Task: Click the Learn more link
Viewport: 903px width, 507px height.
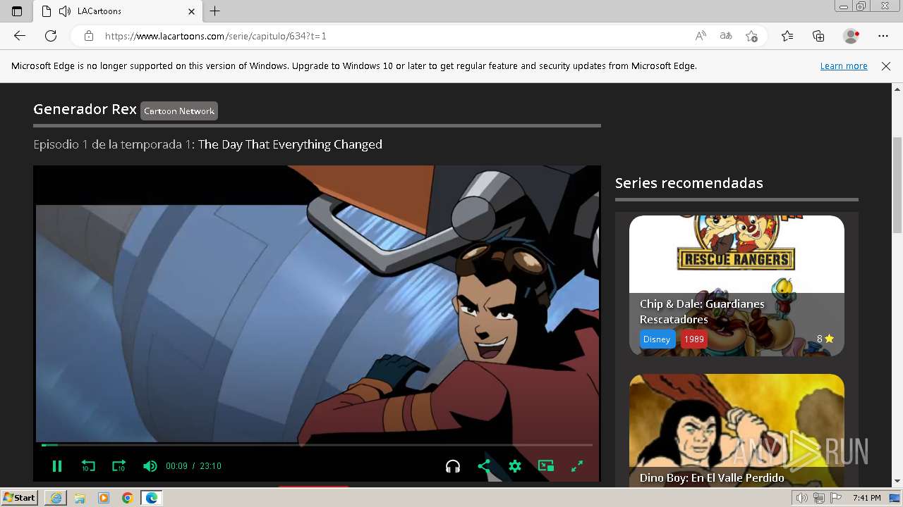Action: click(844, 65)
